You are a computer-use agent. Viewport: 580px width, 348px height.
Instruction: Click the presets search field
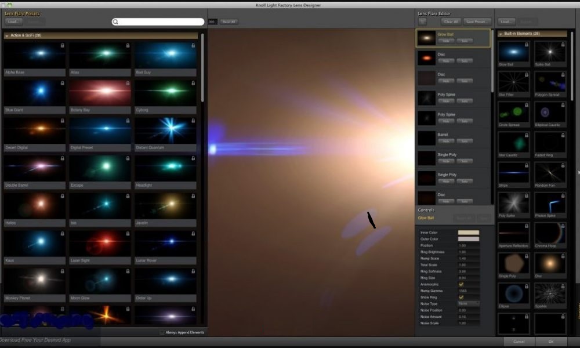pos(158,22)
